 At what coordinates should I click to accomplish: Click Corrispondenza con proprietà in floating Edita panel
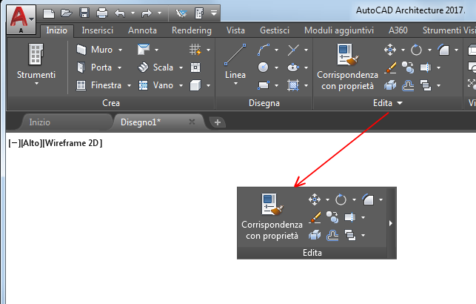(272, 217)
